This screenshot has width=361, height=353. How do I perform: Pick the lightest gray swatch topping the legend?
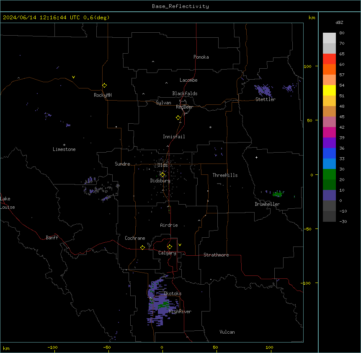tap(329, 38)
